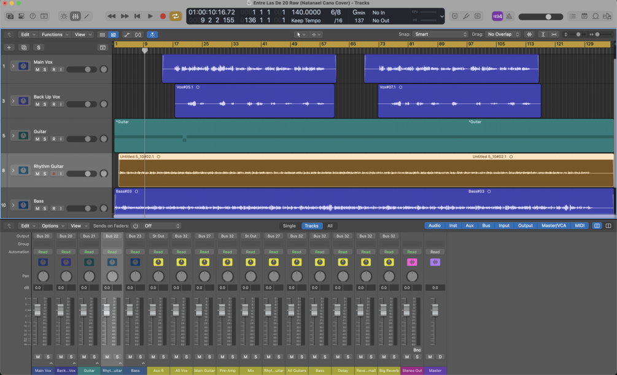The width and height of the screenshot is (617, 375).
Task: Toggle record enable on Rhythm Guitar track
Action: [x=53, y=174]
